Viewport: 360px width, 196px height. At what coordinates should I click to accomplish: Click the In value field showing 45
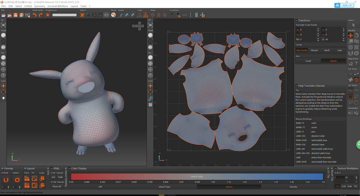coord(333,40)
